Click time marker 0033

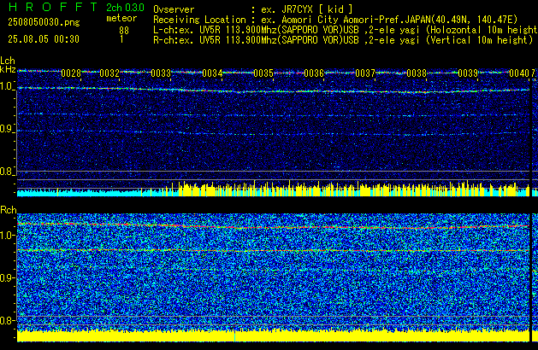[x=161, y=73]
